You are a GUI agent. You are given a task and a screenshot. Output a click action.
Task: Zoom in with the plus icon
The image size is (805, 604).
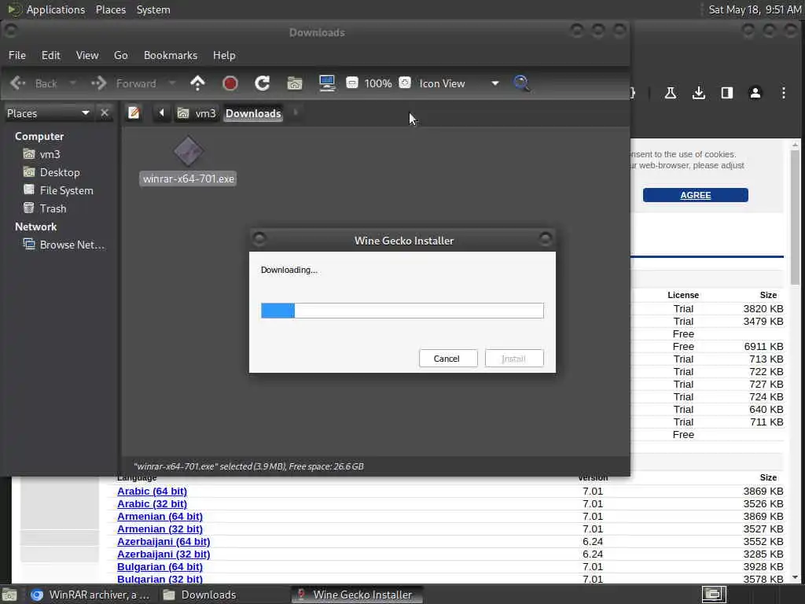pos(405,83)
